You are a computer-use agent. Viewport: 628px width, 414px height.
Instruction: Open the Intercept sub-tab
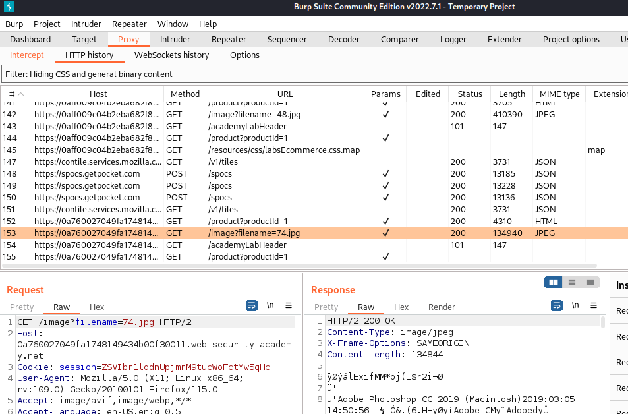(27, 55)
